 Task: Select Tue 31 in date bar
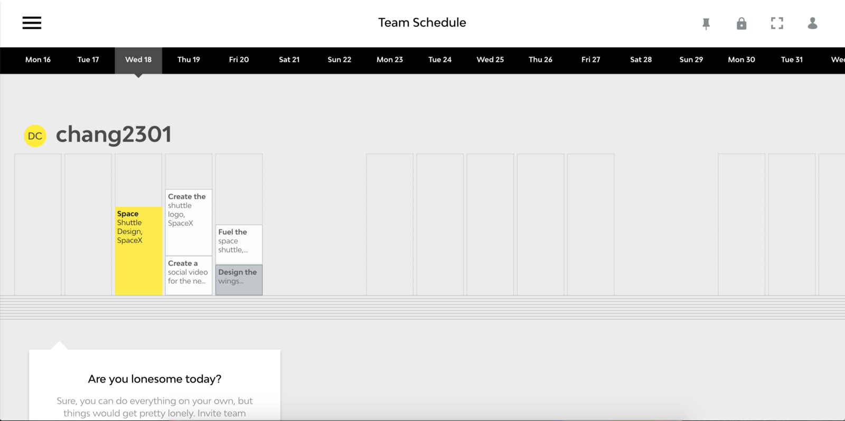[x=792, y=60]
